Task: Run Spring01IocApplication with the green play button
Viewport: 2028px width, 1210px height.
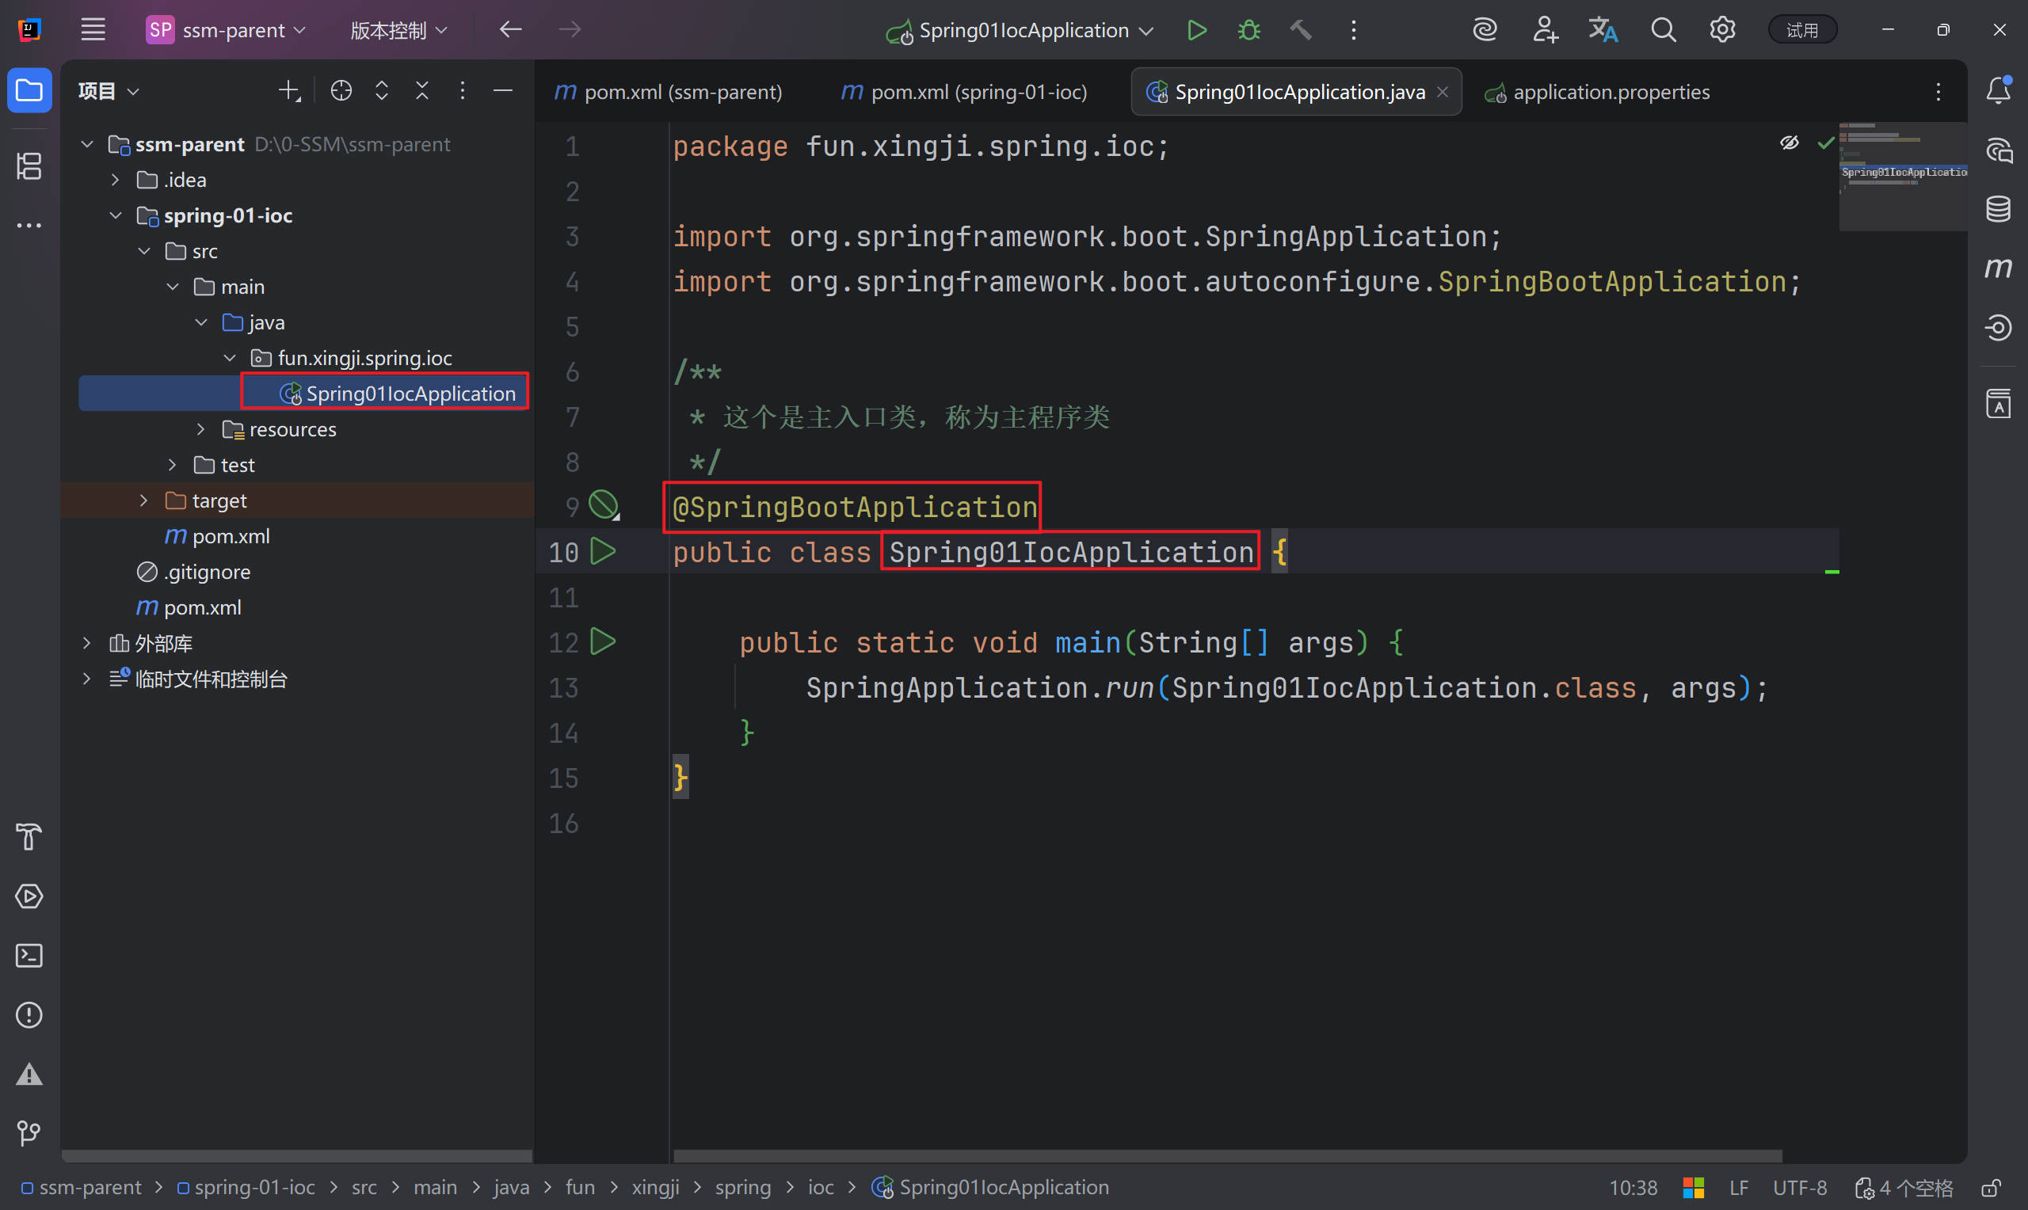Action: click(x=1196, y=30)
